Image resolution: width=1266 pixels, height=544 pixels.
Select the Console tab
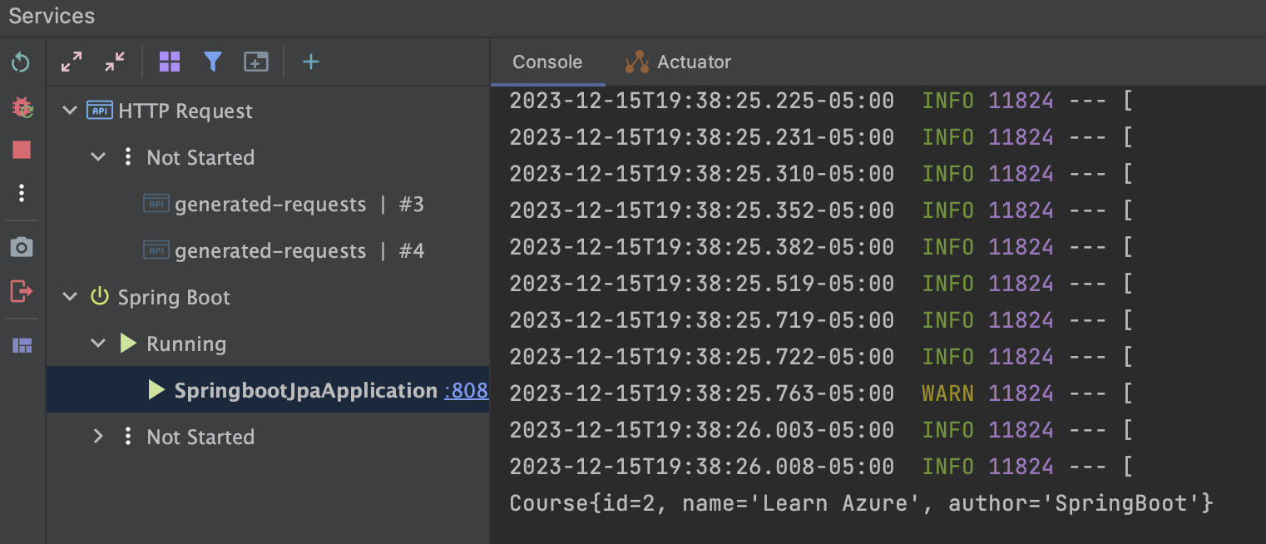(x=546, y=61)
